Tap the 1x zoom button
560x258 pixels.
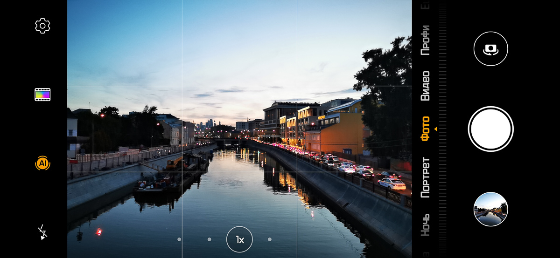coord(239,239)
